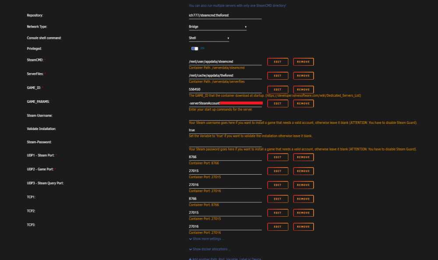Remove the UDP1 Steam Port
Viewport: 438px width, 260px height.
pyautogui.click(x=304, y=157)
